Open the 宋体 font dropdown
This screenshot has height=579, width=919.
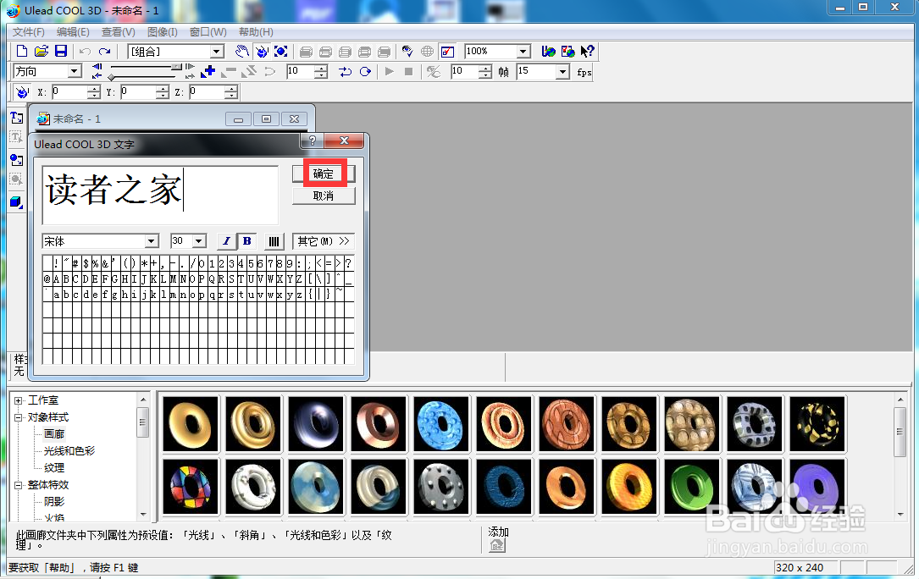152,241
